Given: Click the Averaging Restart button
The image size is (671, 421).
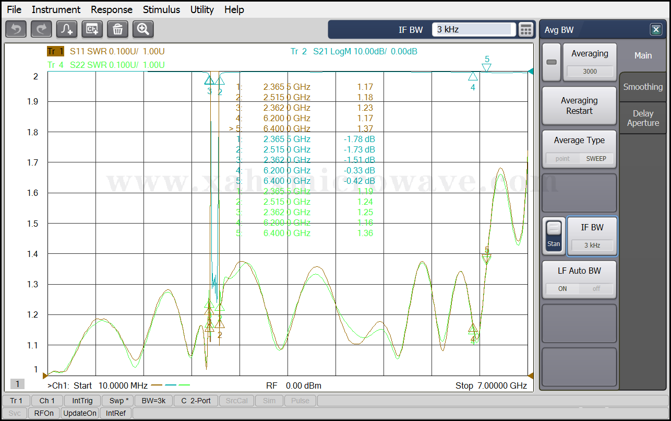Looking at the screenshot, I should (x=579, y=106).
